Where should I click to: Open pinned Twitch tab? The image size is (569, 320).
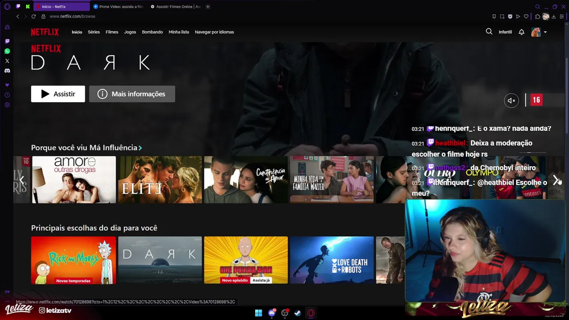(x=18, y=7)
